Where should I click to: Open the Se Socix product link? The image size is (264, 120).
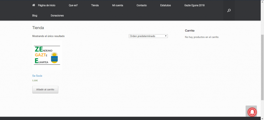(37, 76)
